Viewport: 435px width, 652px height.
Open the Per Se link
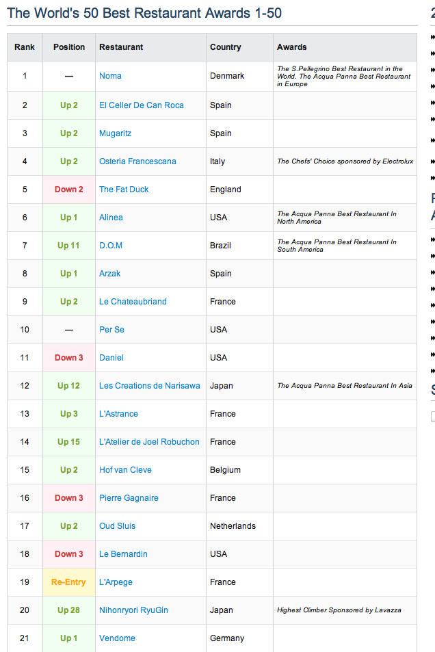tap(111, 330)
